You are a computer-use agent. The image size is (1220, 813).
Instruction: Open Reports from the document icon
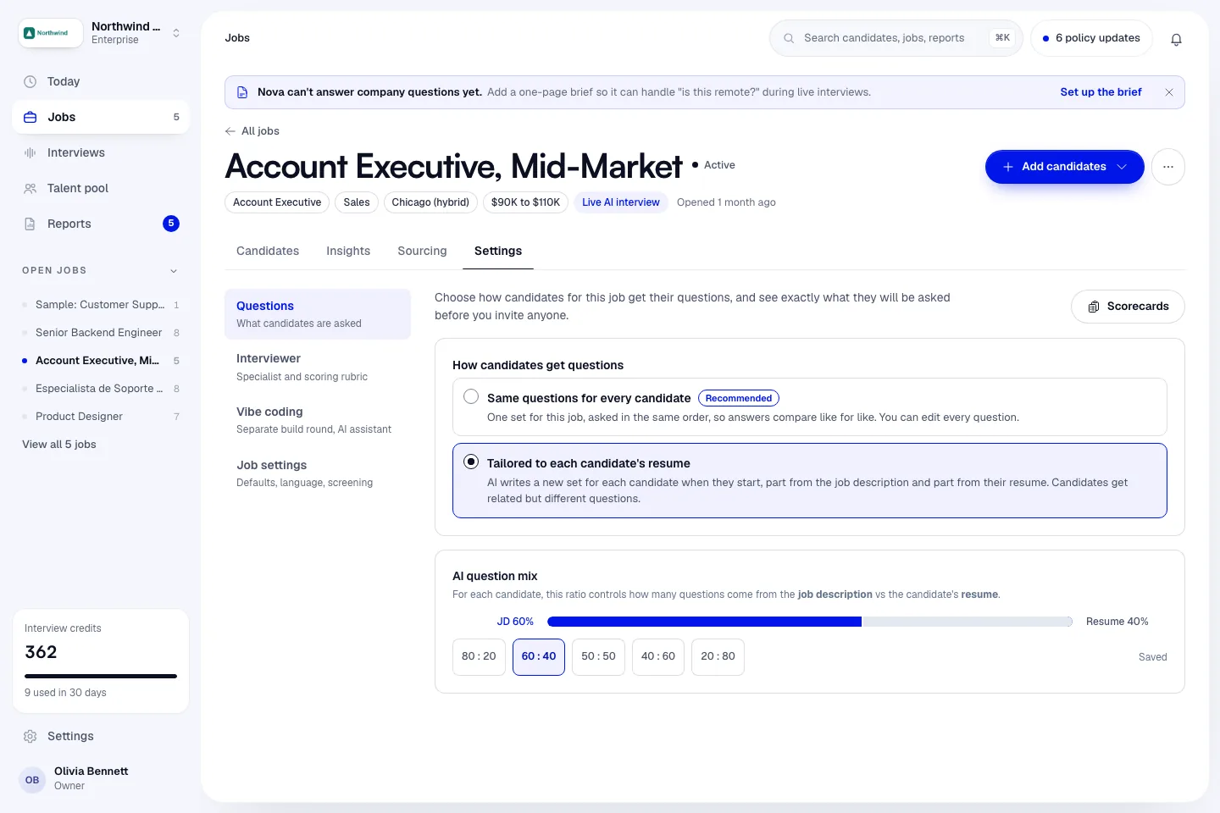pyautogui.click(x=30, y=224)
